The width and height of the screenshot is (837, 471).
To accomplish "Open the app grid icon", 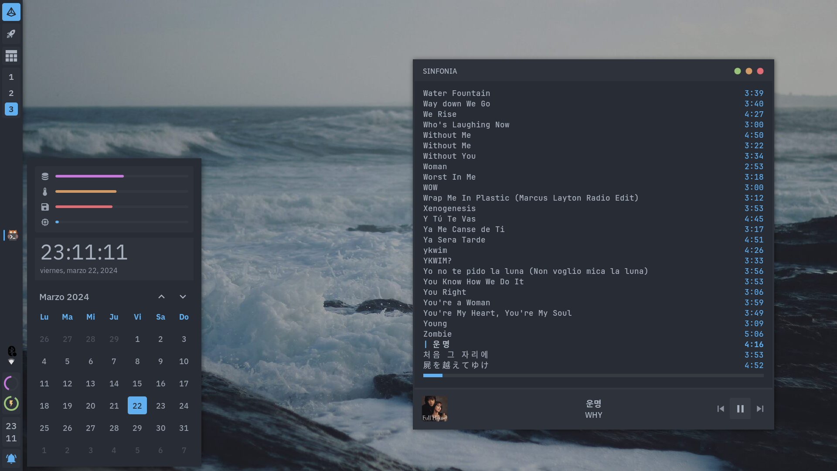I will click(x=11, y=56).
